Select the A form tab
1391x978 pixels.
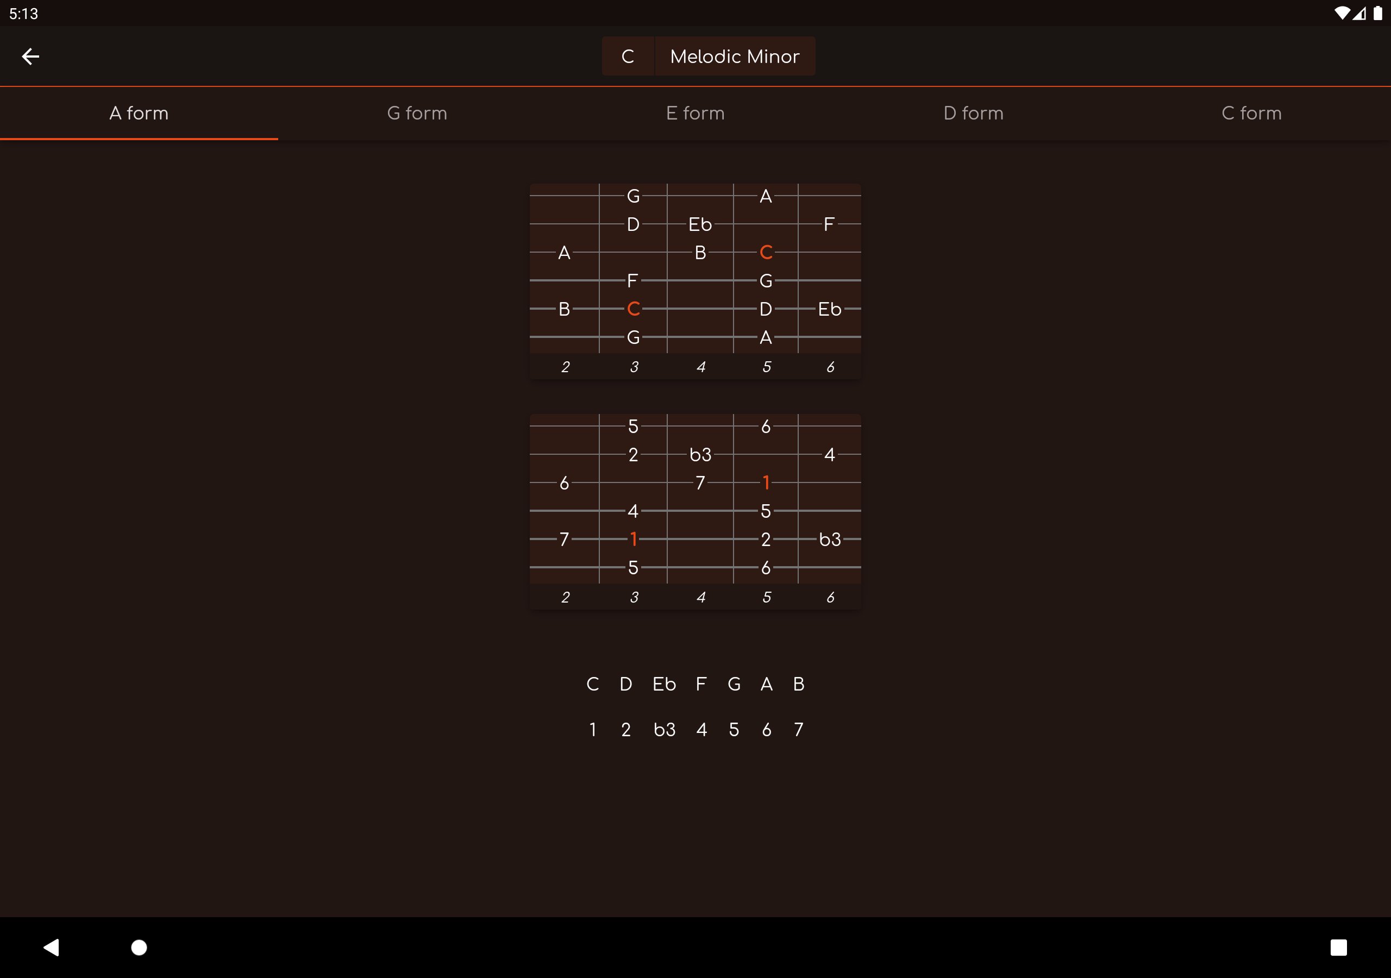pos(139,114)
